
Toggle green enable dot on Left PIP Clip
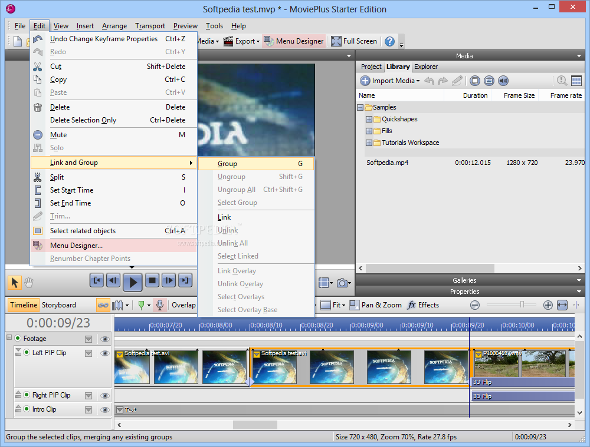tap(27, 352)
